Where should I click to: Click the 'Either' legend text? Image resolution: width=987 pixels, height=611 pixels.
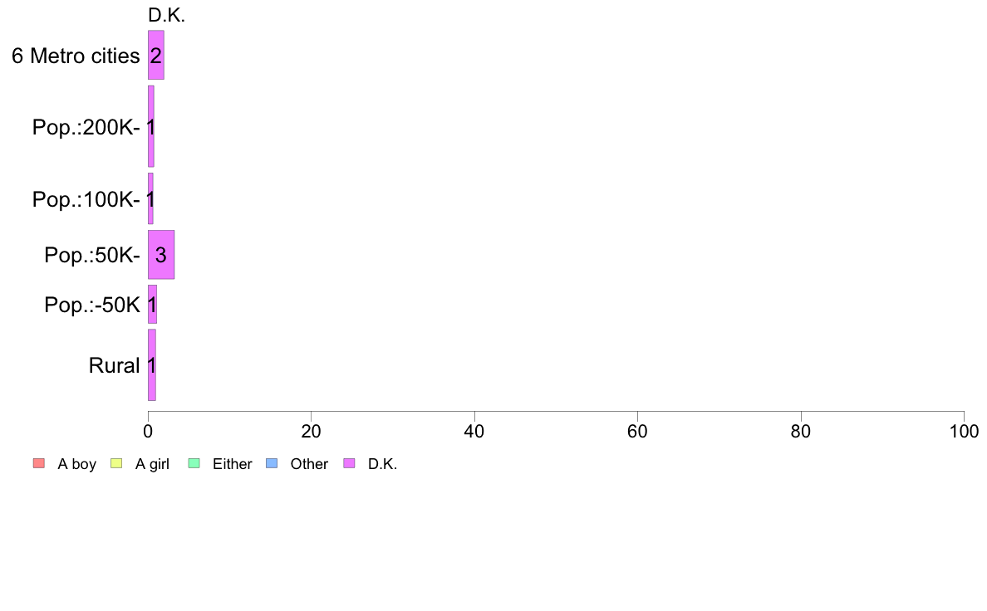tap(233, 464)
